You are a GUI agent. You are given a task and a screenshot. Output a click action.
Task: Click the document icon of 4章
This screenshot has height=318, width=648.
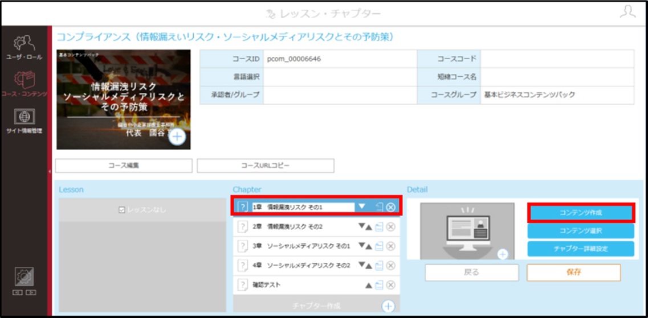243,265
